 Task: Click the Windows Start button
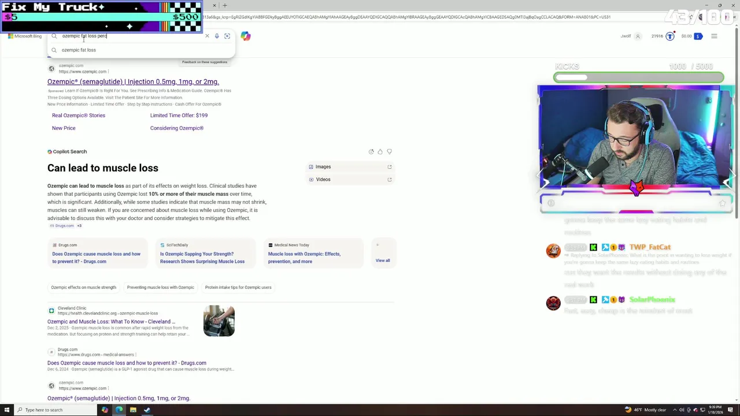(7, 410)
